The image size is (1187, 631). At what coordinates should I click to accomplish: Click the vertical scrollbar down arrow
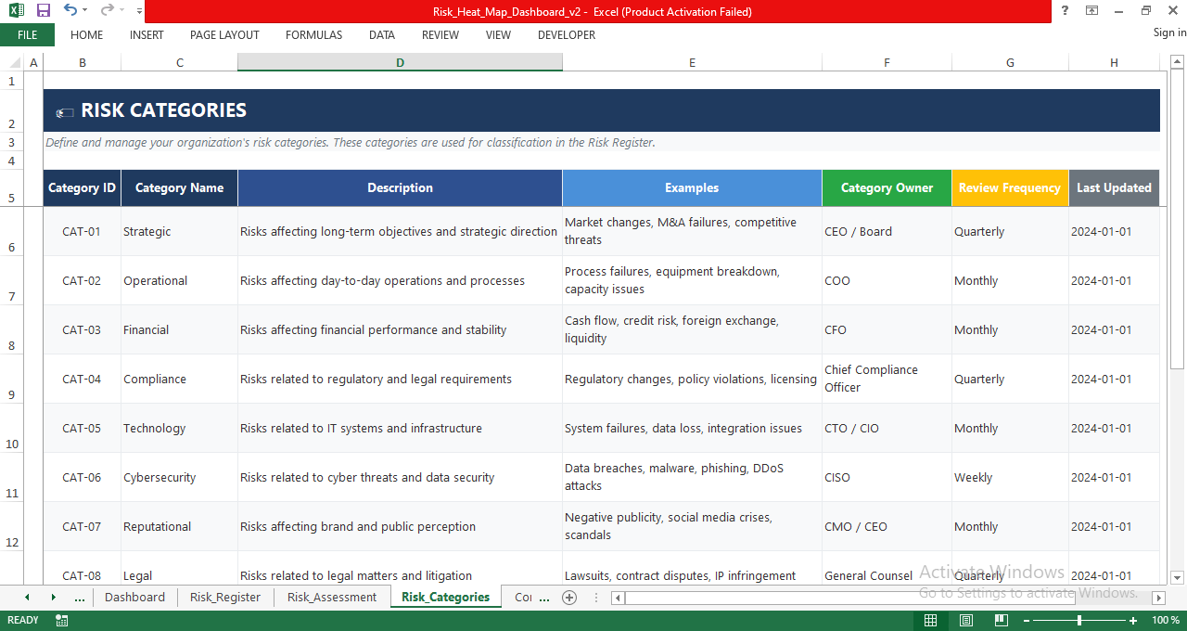click(x=1178, y=577)
